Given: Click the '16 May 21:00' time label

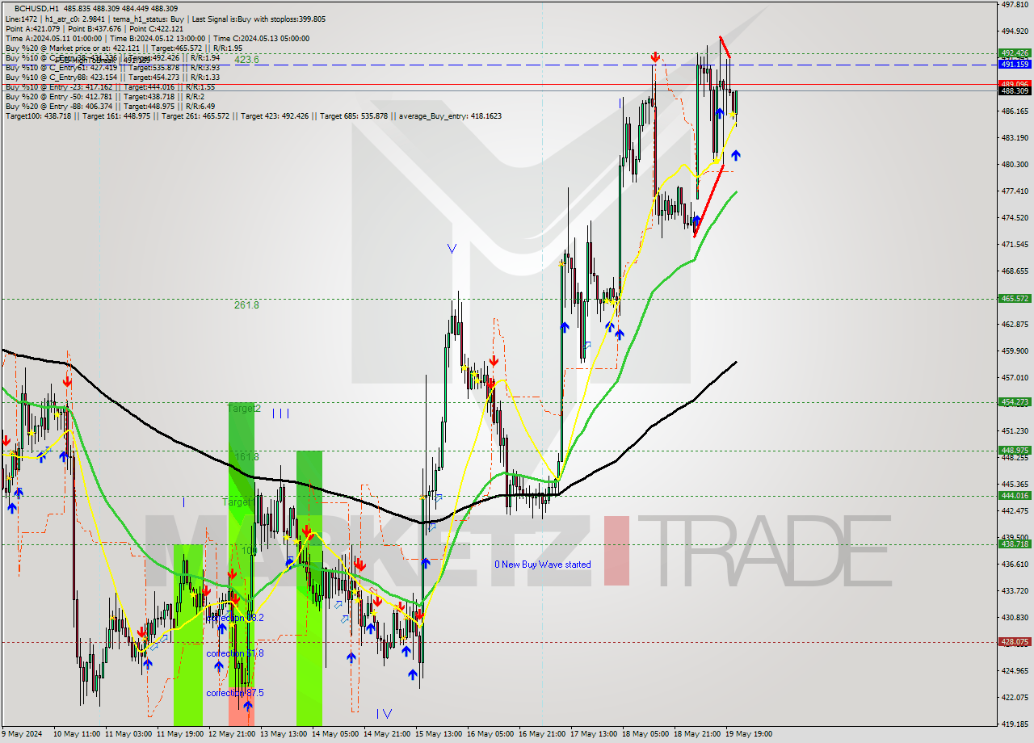Looking at the screenshot, I should pyautogui.click(x=541, y=734).
